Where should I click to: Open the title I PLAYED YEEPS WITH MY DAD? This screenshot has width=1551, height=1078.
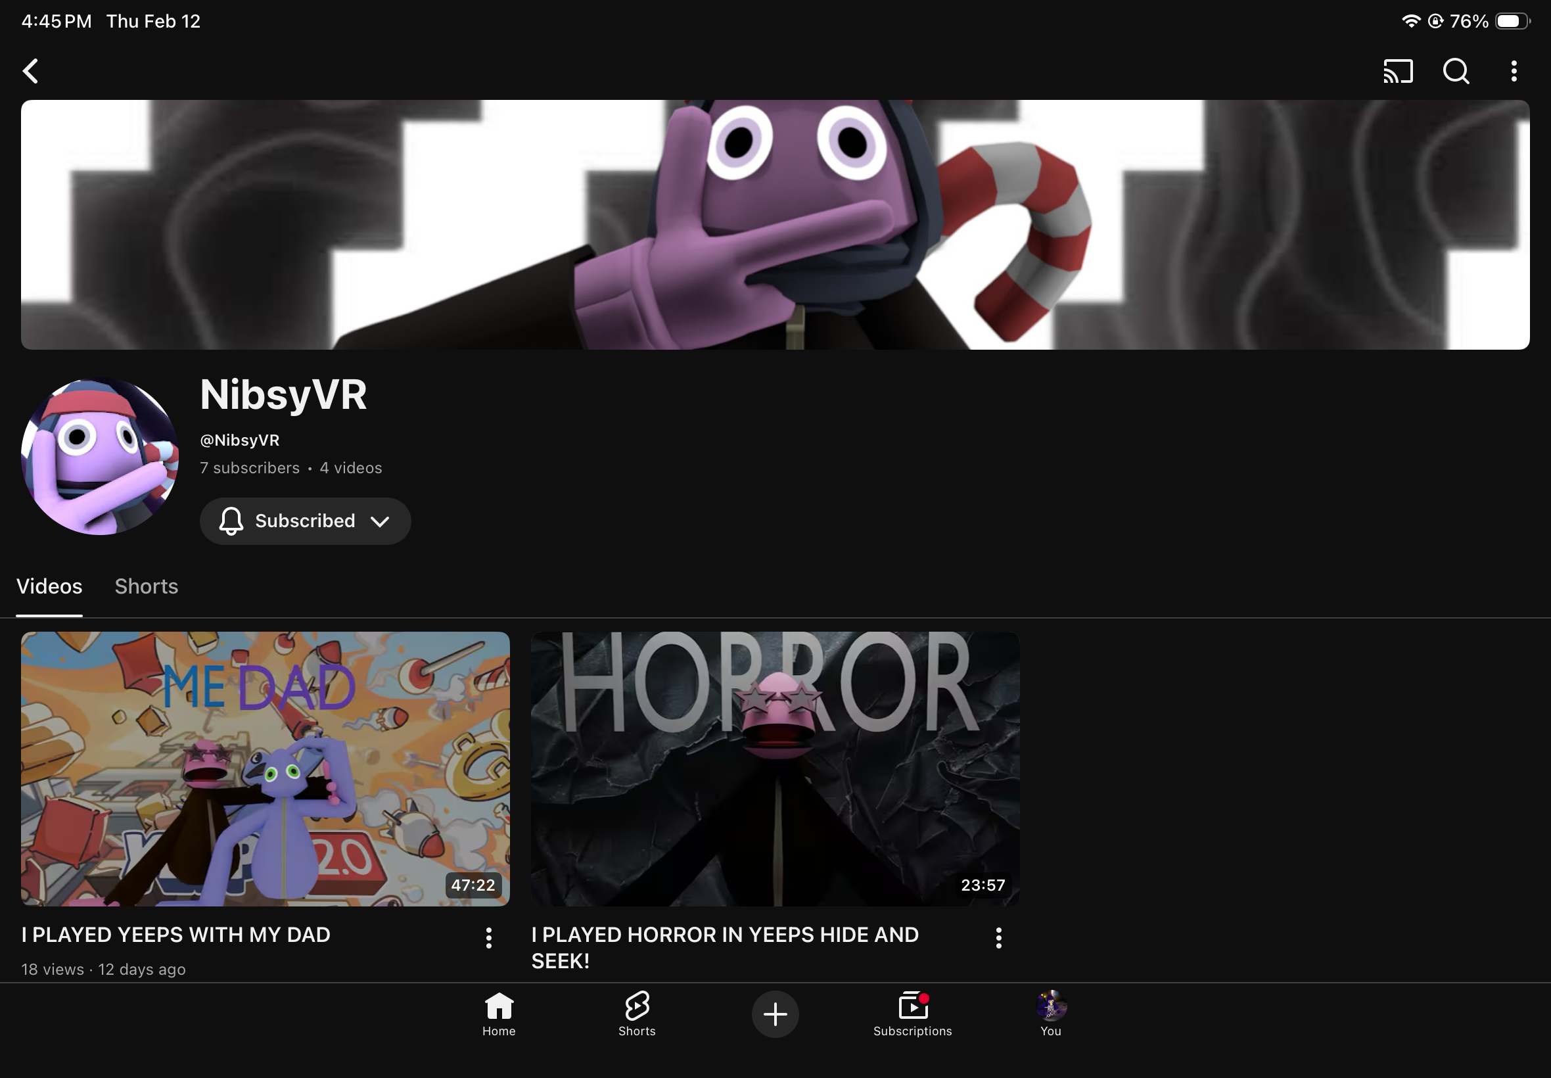click(x=175, y=935)
